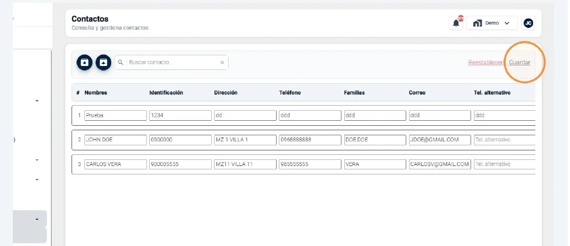The height and width of the screenshot is (246, 570).
Task: Clear search with the X icon
Action: click(222, 63)
